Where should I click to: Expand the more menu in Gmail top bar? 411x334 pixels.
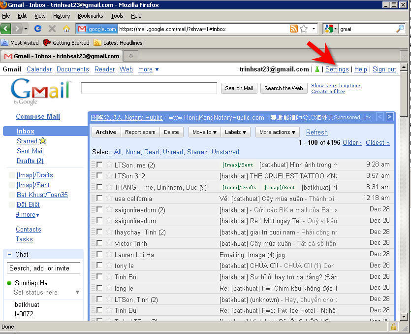(148, 69)
